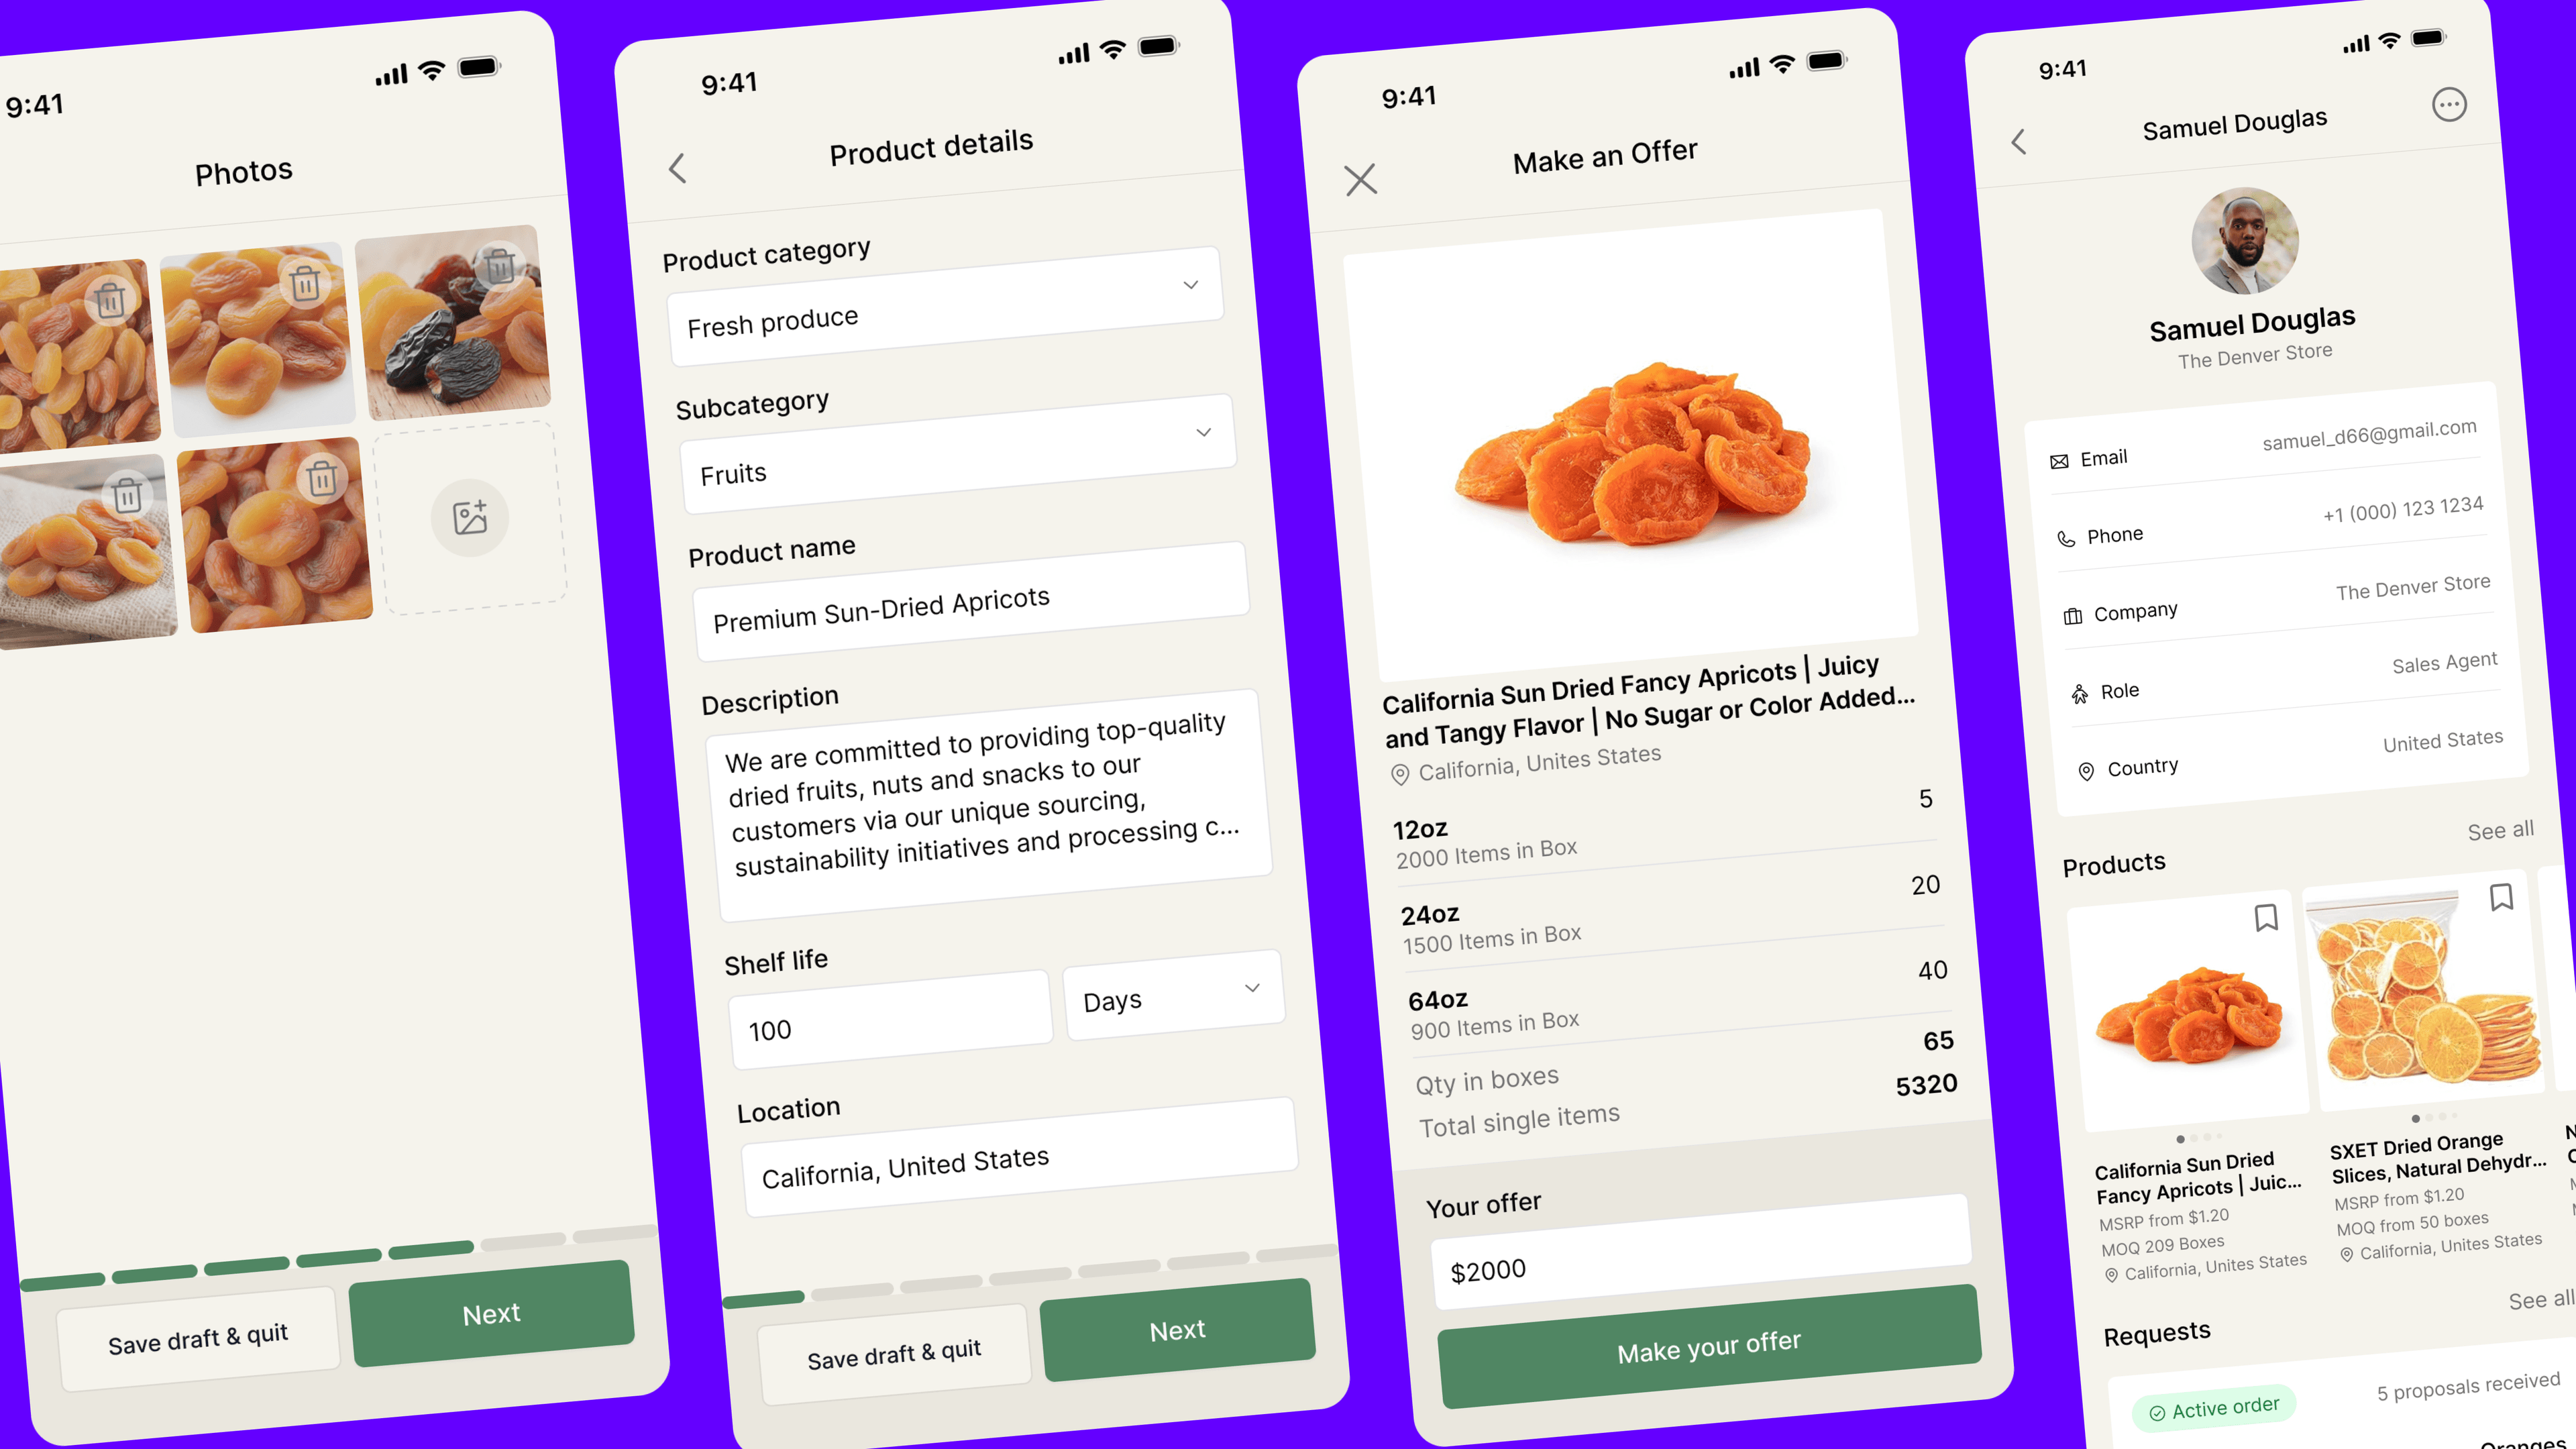Select the first green progress step on Photos

[62, 1279]
